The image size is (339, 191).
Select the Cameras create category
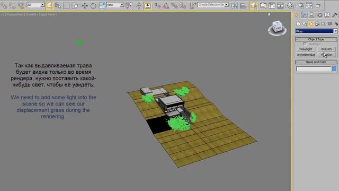pyautogui.click(x=317, y=24)
